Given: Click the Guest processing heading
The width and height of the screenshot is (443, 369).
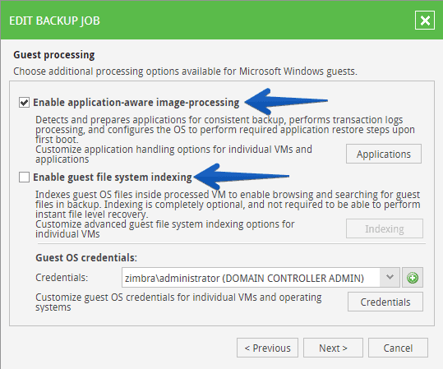Looking at the screenshot, I should click(54, 55).
